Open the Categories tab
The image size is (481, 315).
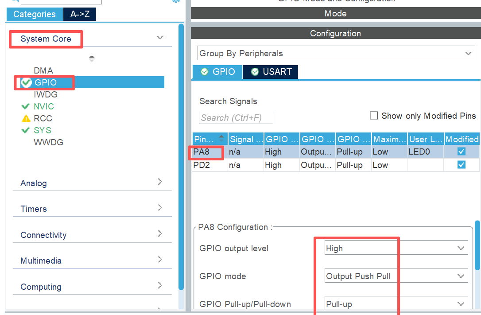[x=35, y=14]
